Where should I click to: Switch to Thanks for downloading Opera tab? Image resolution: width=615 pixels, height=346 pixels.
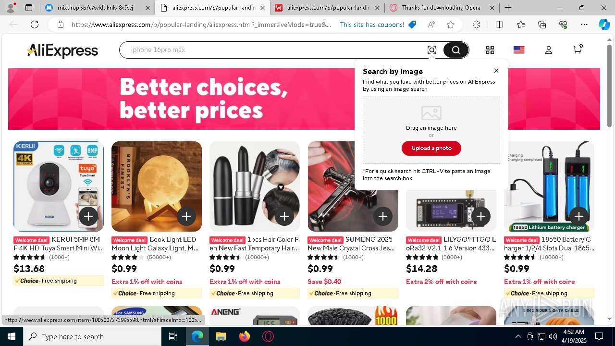[442, 8]
